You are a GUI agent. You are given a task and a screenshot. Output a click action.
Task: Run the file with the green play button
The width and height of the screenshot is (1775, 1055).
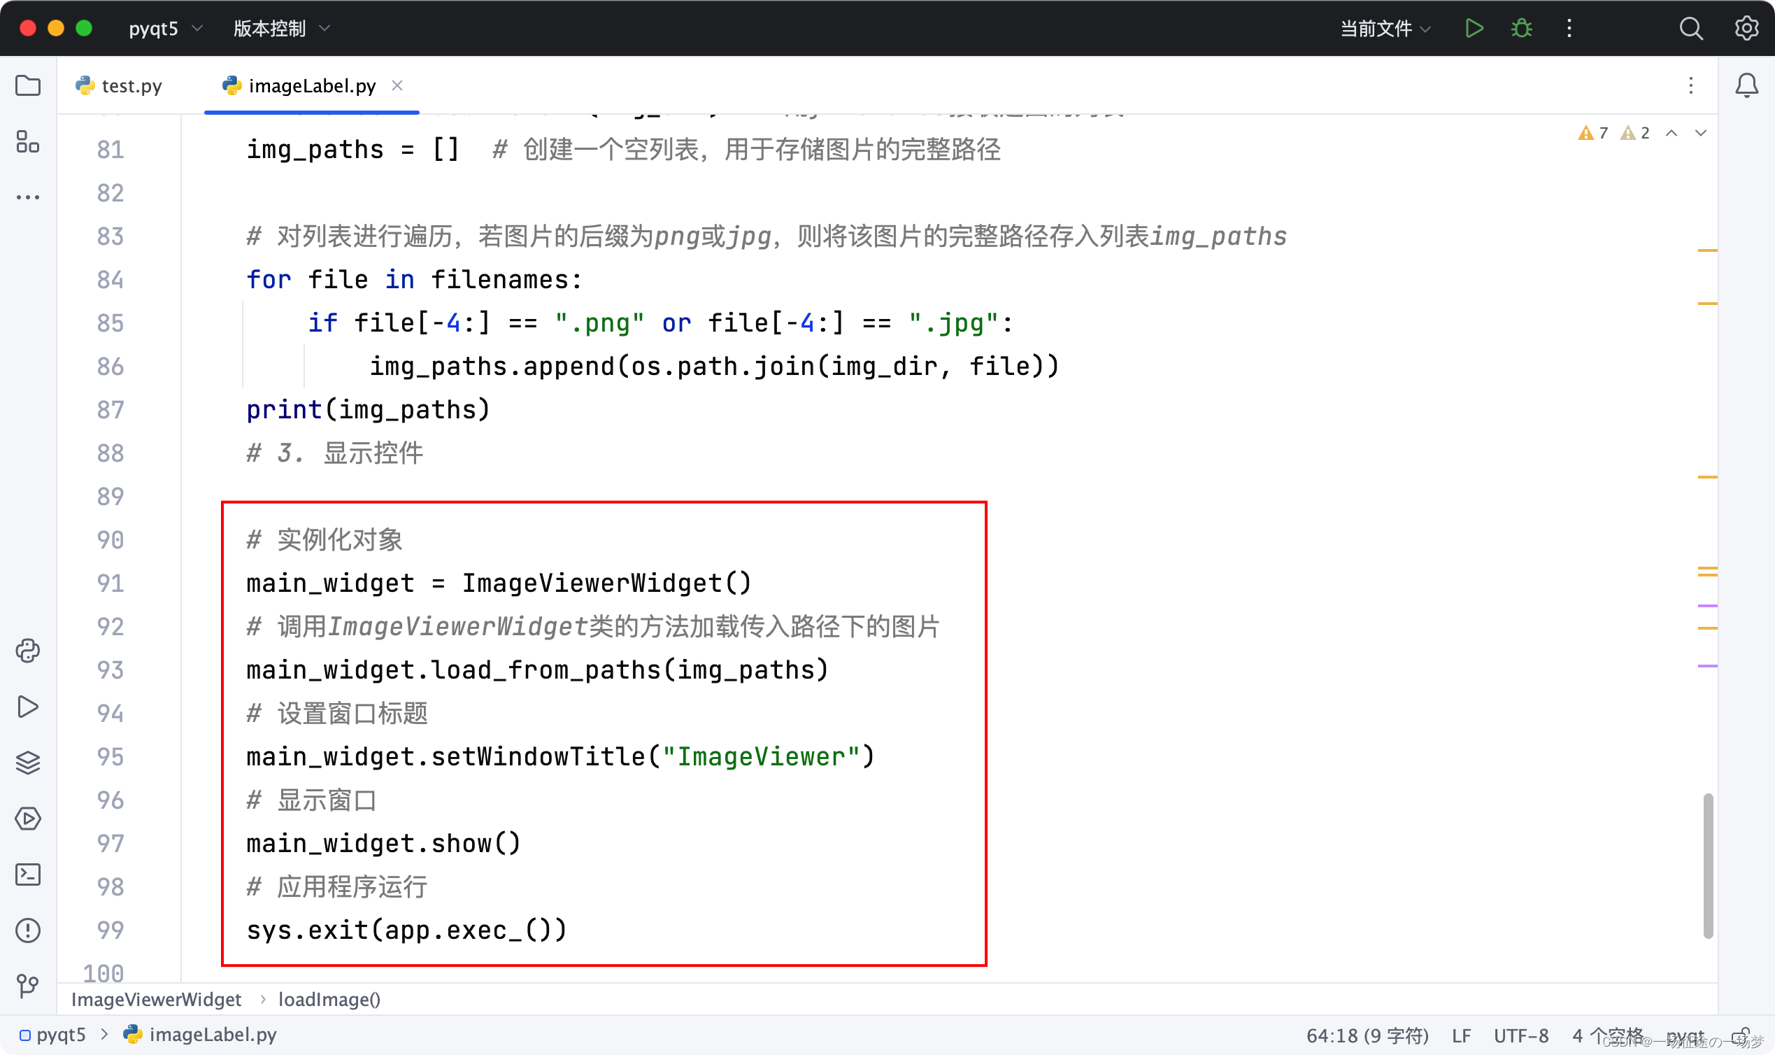coord(1473,29)
